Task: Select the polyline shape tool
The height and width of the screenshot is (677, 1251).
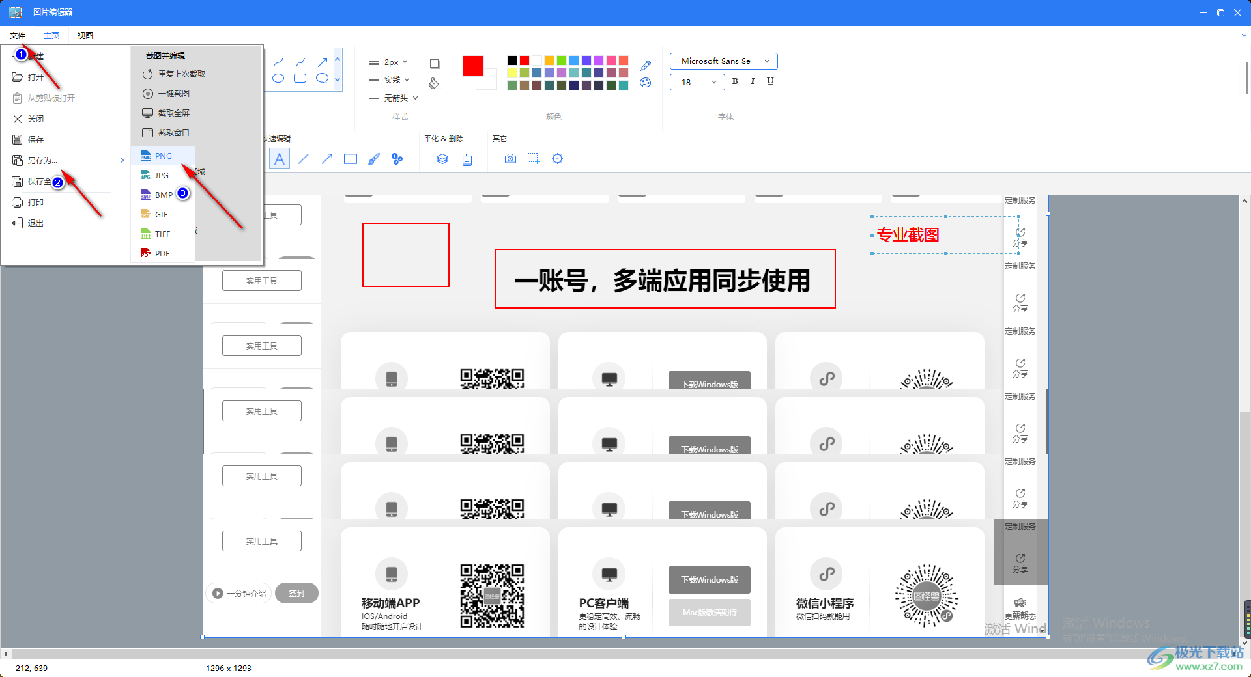Action: click(x=300, y=62)
